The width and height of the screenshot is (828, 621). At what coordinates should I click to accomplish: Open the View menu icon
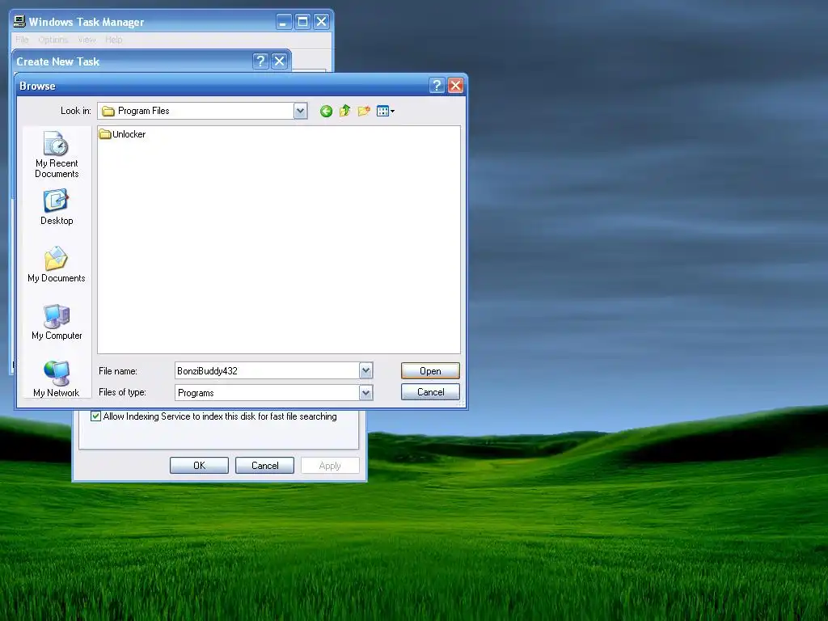[x=386, y=111]
